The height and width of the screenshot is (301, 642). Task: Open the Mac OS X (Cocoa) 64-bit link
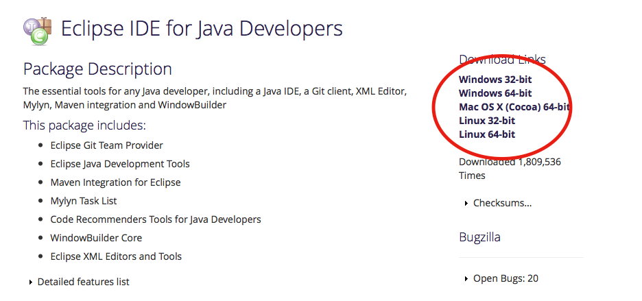[x=514, y=107]
